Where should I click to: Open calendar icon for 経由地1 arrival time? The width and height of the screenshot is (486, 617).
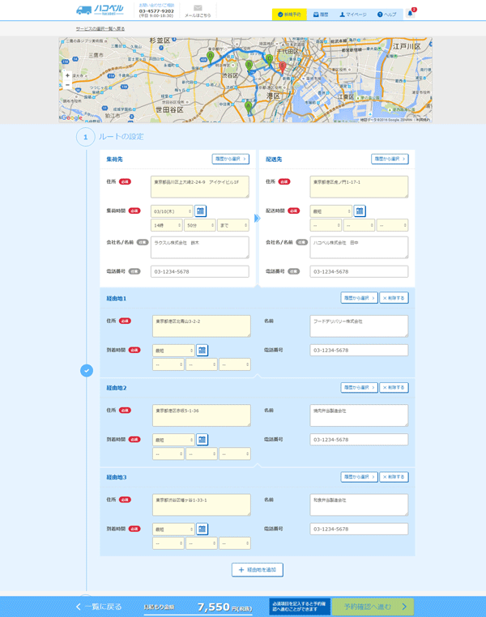coord(202,350)
